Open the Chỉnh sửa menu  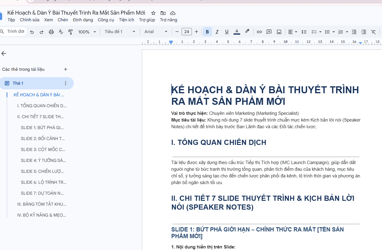point(30,20)
